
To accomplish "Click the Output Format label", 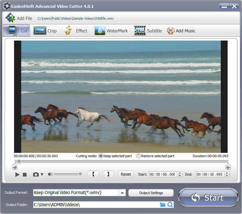I will [x=16, y=192].
